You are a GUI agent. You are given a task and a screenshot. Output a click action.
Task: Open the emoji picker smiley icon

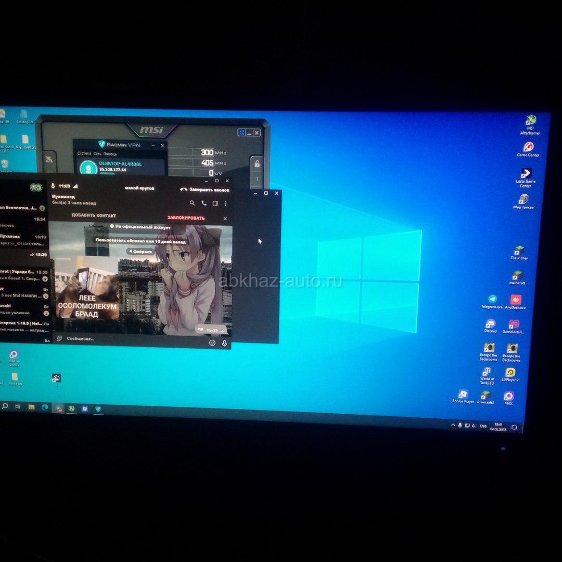point(212,343)
